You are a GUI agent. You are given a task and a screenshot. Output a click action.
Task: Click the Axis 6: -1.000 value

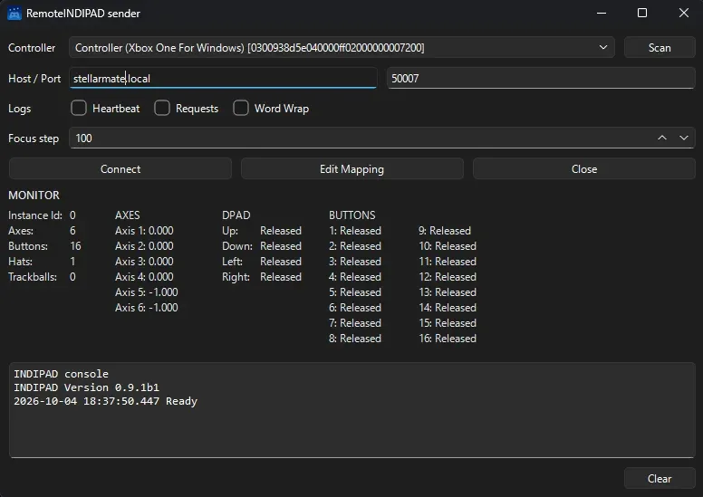[x=146, y=308]
